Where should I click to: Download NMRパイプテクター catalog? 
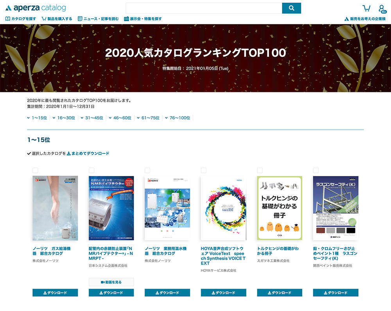tap(111, 293)
